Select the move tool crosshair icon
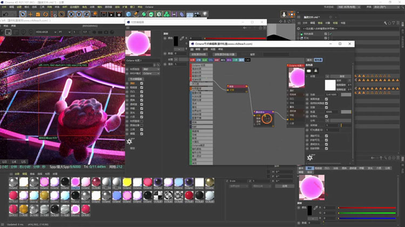 click(x=30, y=14)
